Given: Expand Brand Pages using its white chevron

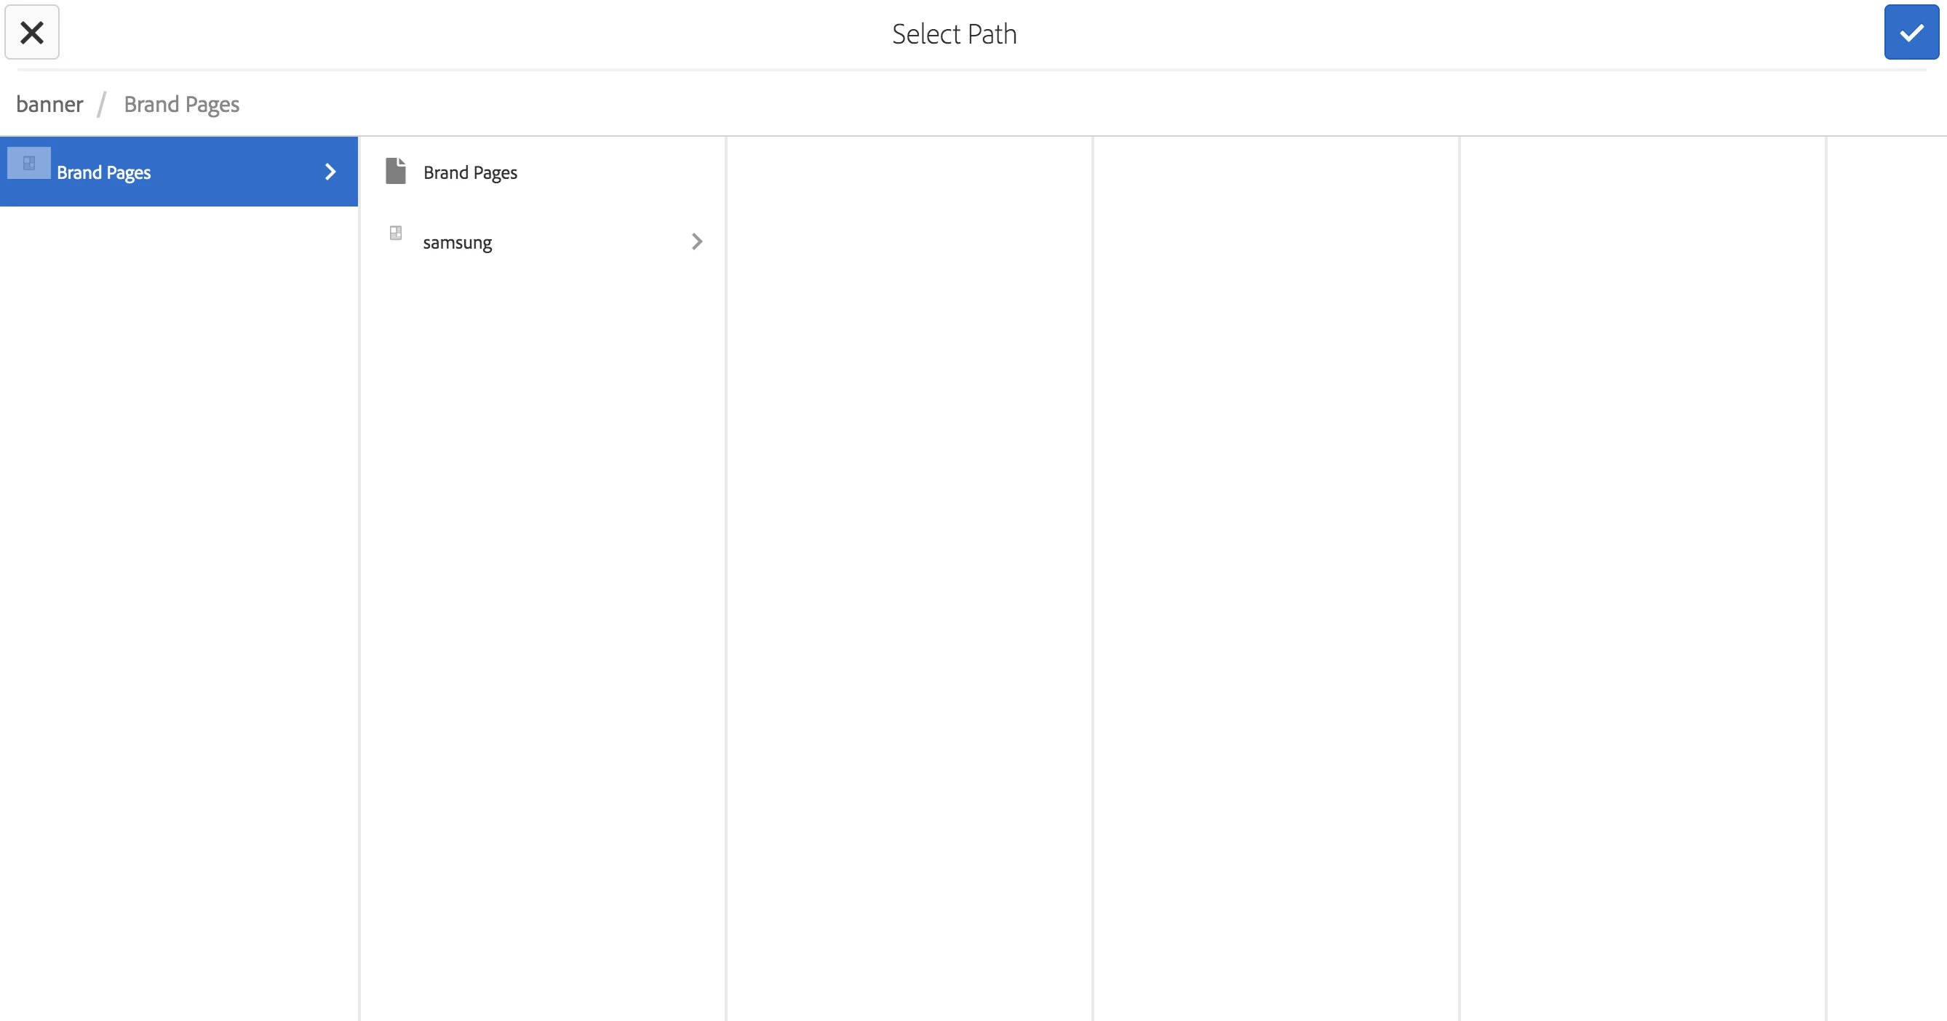Looking at the screenshot, I should coord(330,172).
